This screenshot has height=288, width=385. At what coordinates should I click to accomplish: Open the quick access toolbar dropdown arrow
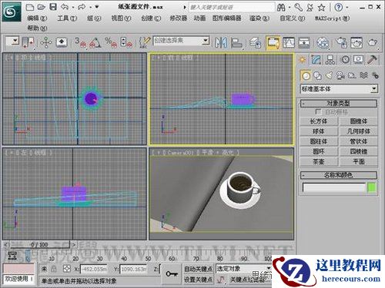(97, 7)
